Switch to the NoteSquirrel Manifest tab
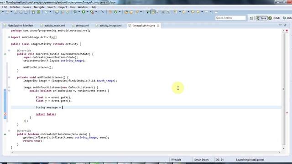Image resolution: width=292 pixels, height=164 pixels. click(x=19, y=26)
